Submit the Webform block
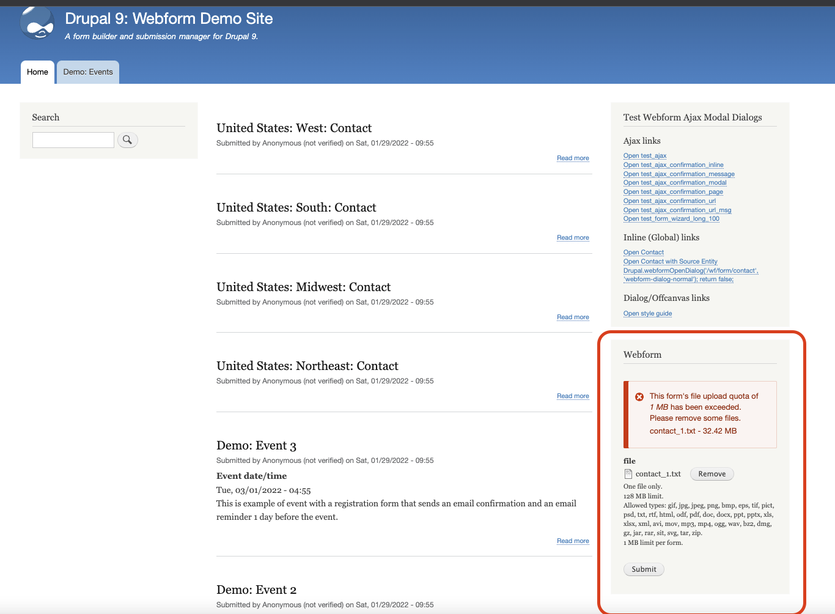Viewport: 835px width, 614px height. pos(644,569)
